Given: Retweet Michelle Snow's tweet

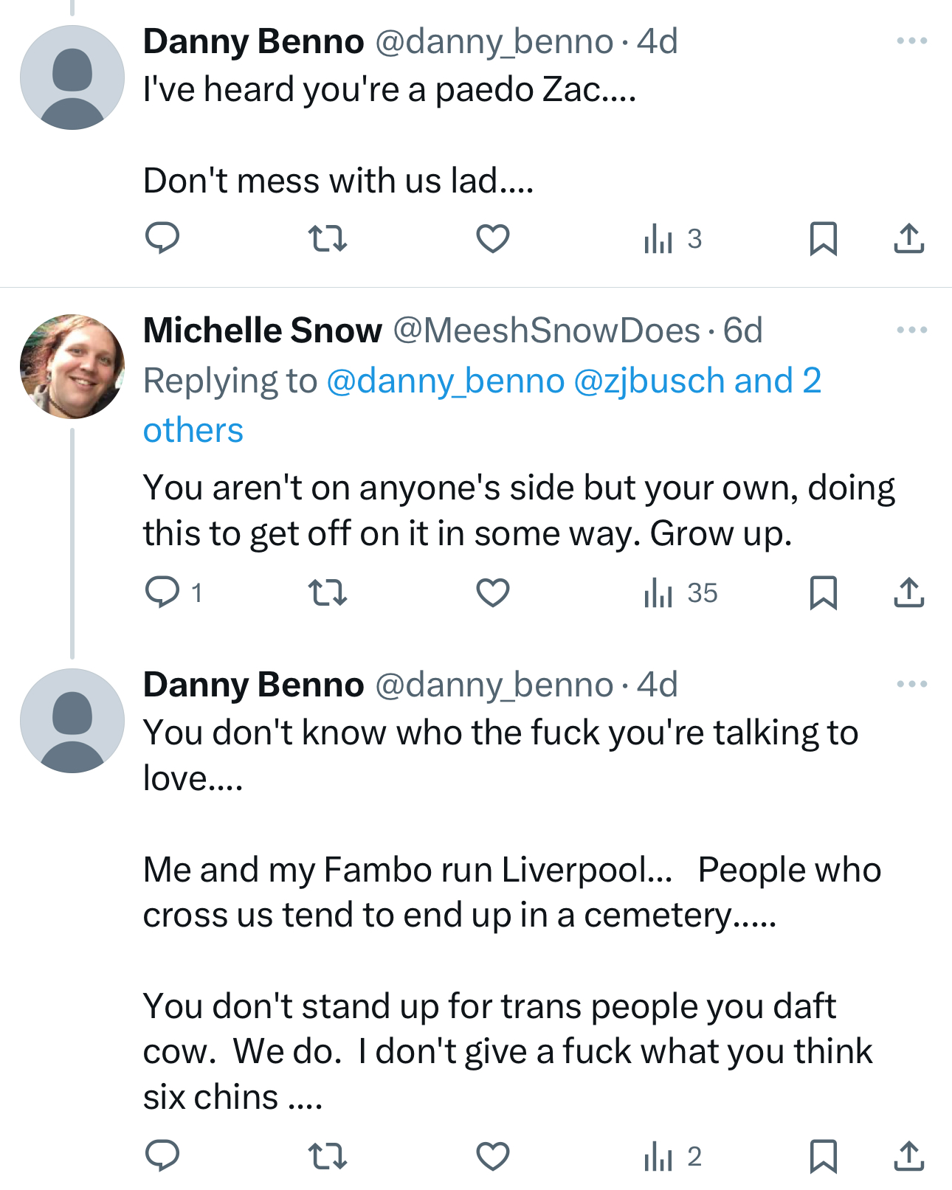Looking at the screenshot, I should pyautogui.click(x=327, y=592).
